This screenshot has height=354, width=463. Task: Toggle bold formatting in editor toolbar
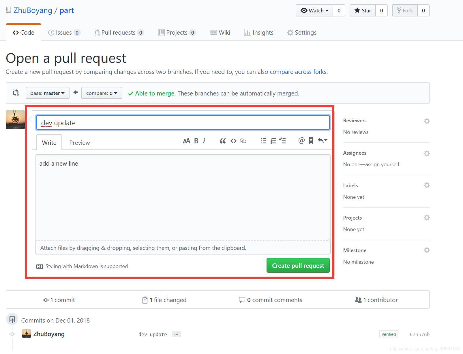[196, 141]
